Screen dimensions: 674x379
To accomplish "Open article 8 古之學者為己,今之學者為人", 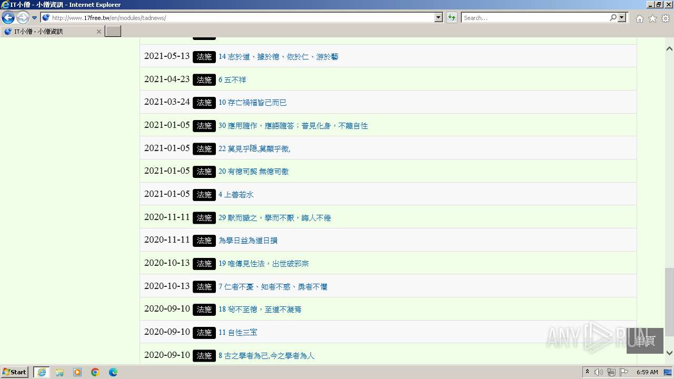I will (266, 356).
